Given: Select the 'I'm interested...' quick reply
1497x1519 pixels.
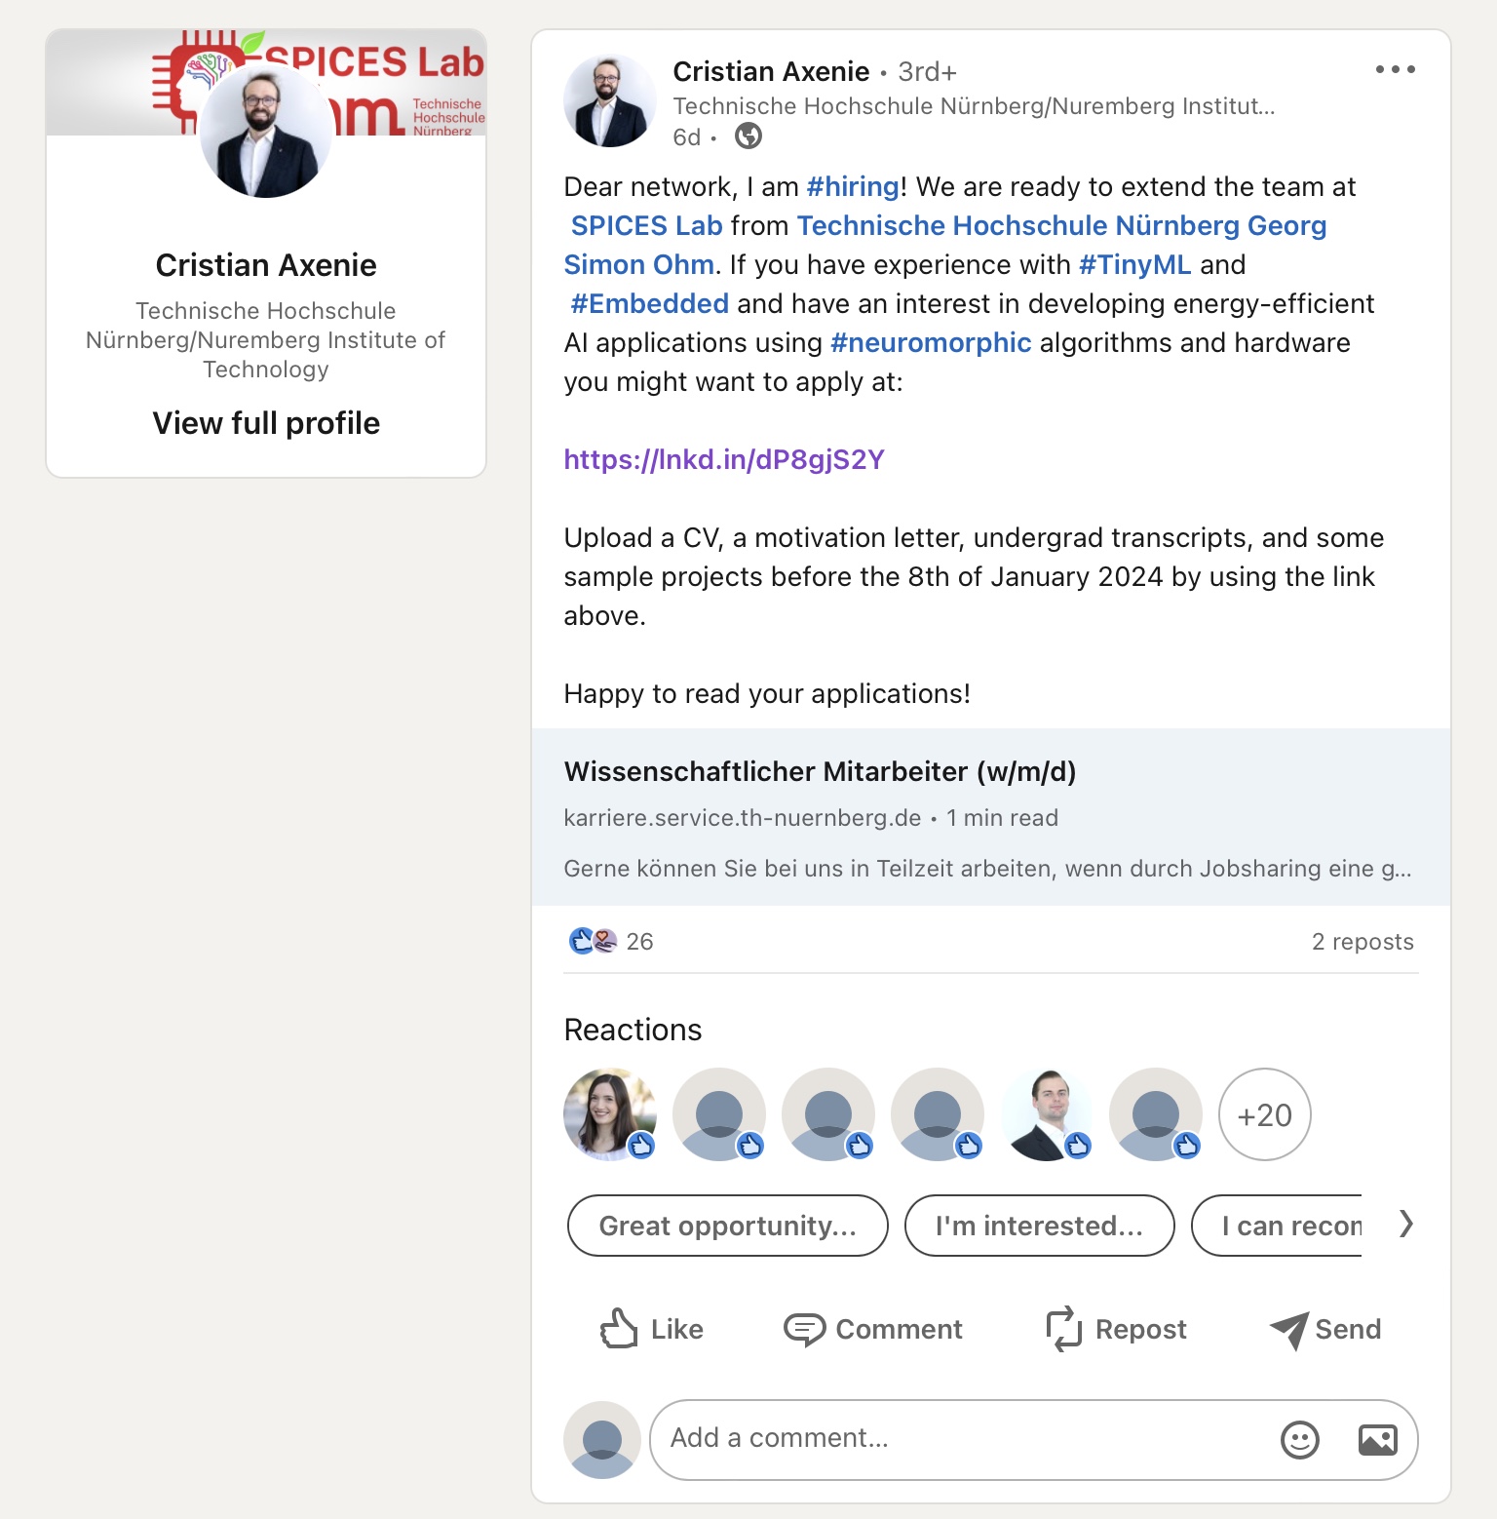Looking at the screenshot, I should click(x=1039, y=1226).
